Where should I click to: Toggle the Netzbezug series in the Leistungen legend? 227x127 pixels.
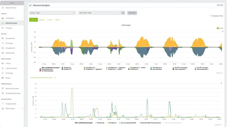(66, 68)
